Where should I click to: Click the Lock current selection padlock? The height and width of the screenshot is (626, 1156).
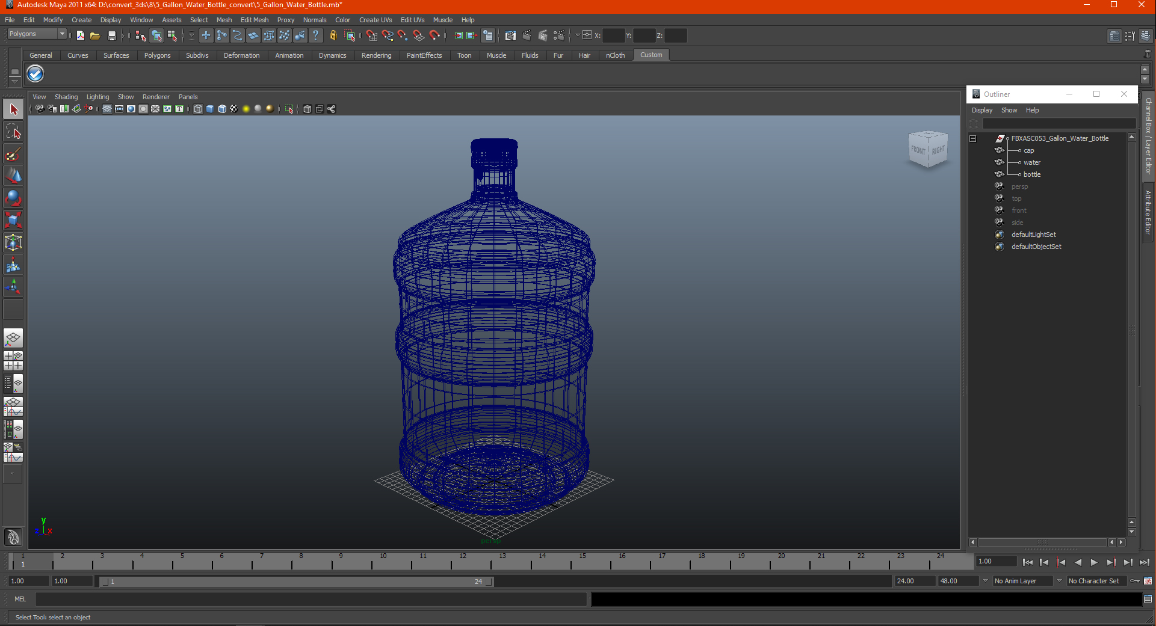coord(333,35)
